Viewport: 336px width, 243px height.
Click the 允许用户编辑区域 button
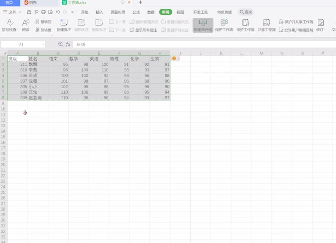pyautogui.click(x=296, y=30)
